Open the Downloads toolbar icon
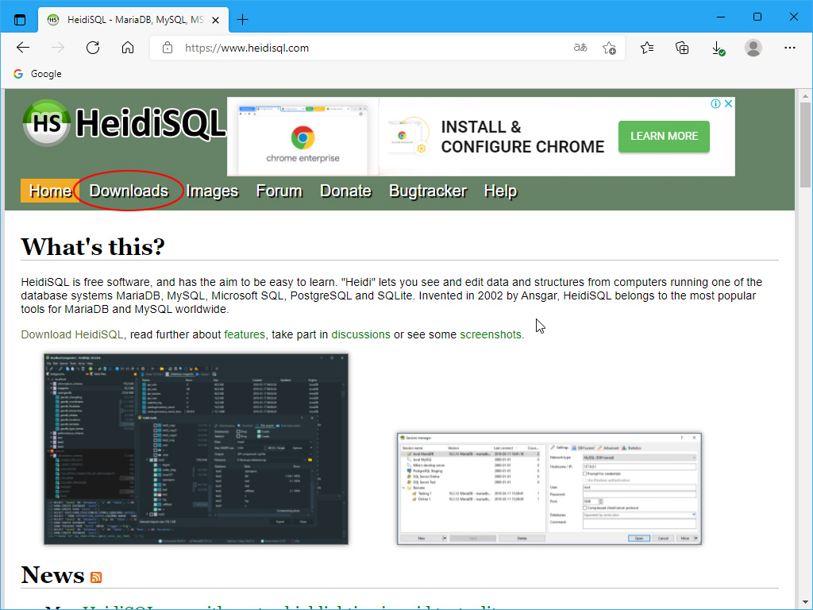This screenshot has height=610, width=813. pyautogui.click(x=718, y=48)
